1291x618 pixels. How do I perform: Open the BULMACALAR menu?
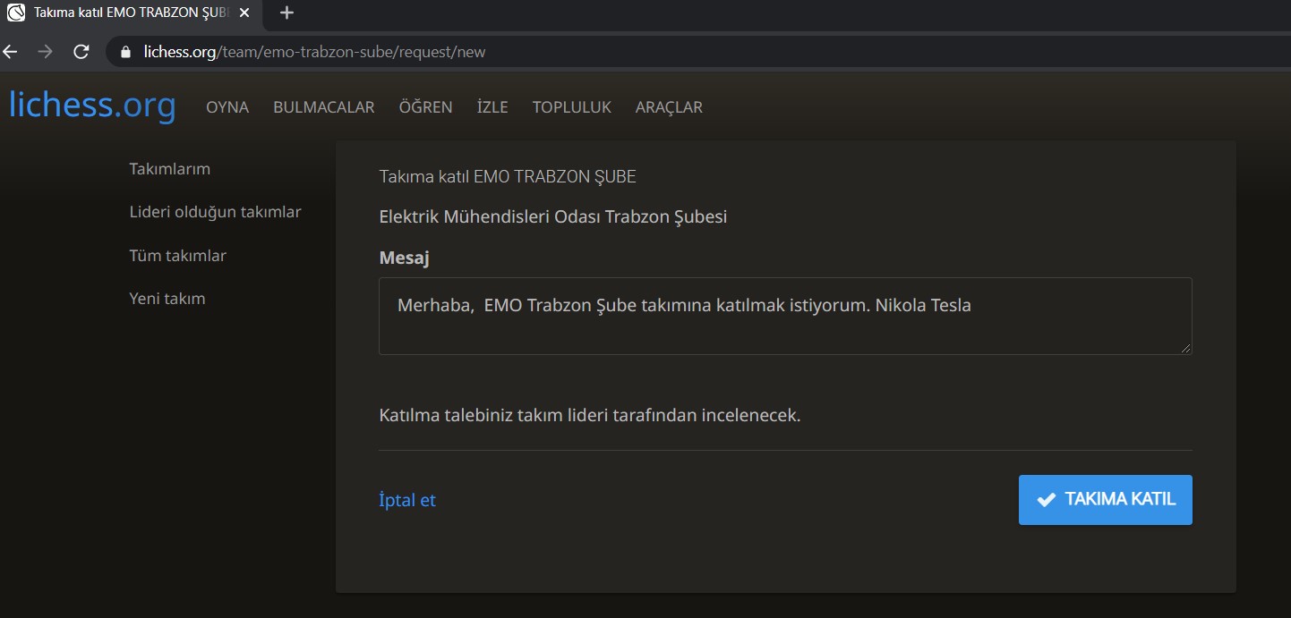tap(324, 107)
